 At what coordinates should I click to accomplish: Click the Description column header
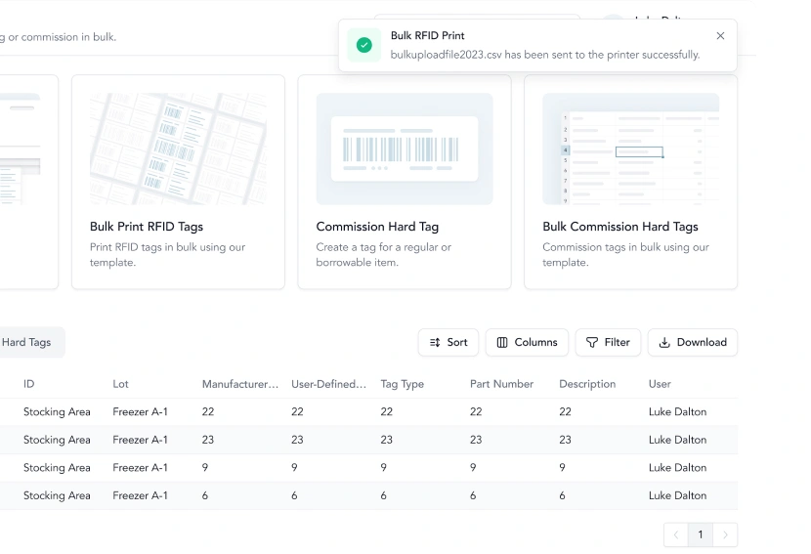[x=587, y=384]
